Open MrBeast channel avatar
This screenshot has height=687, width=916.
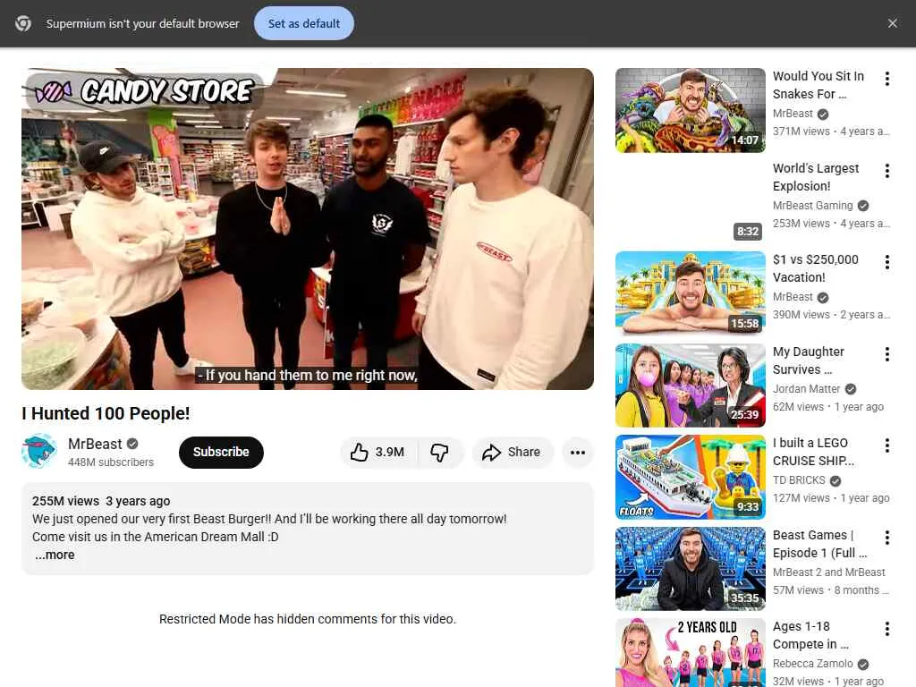point(39,451)
